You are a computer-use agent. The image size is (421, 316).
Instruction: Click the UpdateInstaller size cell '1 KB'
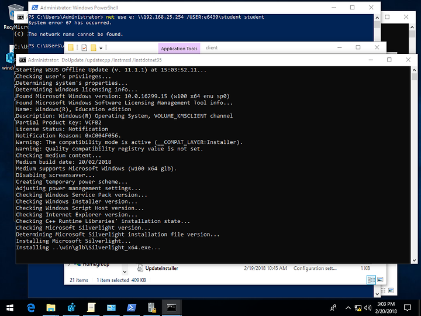tap(365, 268)
